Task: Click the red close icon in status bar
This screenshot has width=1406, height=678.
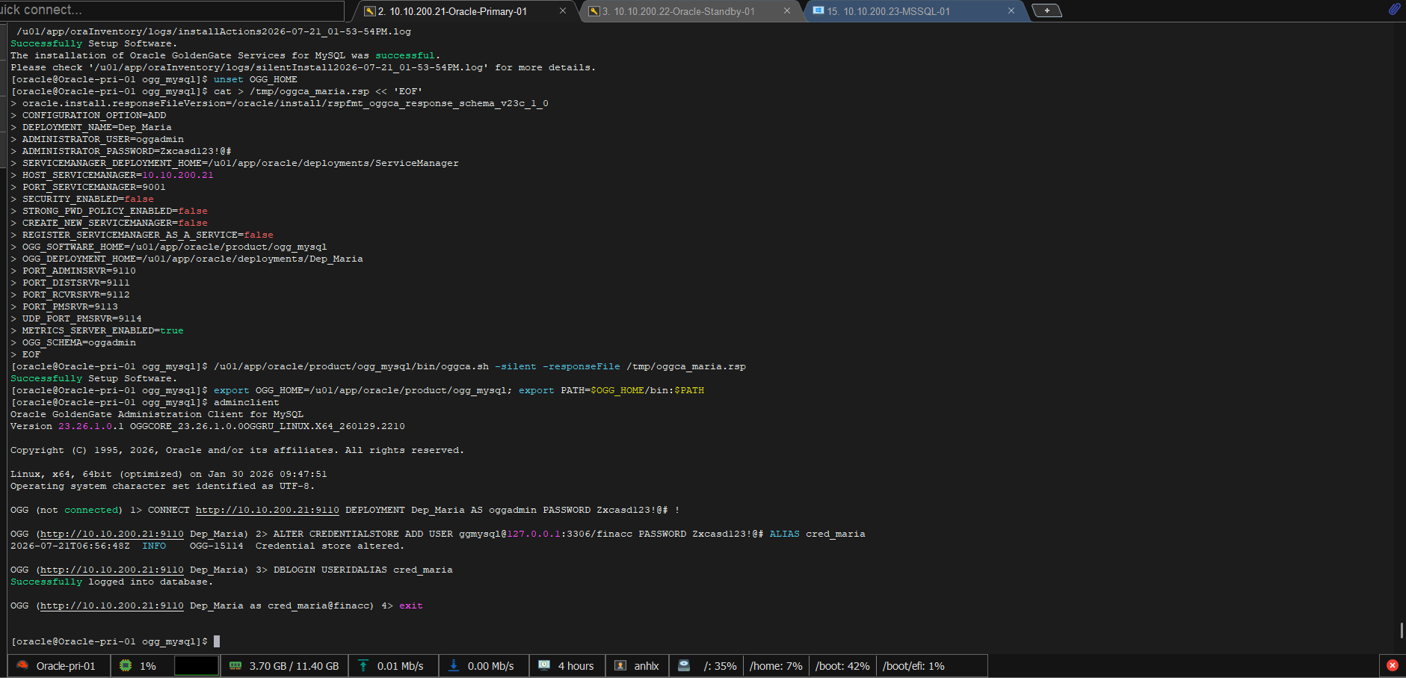Action: (1392, 665)
